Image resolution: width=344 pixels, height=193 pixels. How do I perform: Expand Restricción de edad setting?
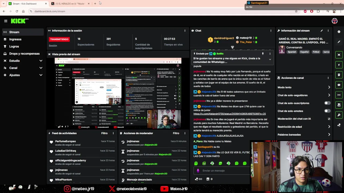click(329, 127)
